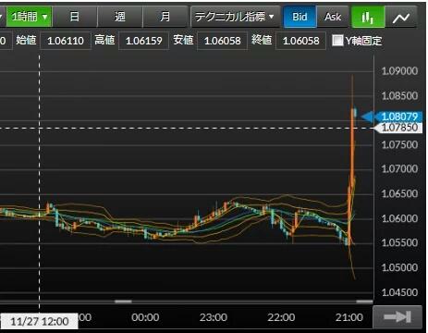
Task: Click the 11/27 12:00 crosshair time label
Action: click(39, 321)
